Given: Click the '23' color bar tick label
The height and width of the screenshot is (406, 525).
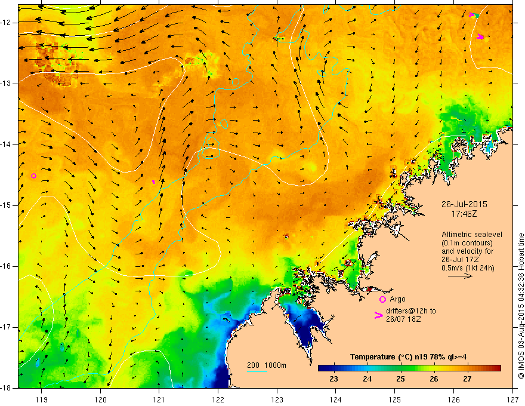Looking at the screenshot, I should point(334,379).
